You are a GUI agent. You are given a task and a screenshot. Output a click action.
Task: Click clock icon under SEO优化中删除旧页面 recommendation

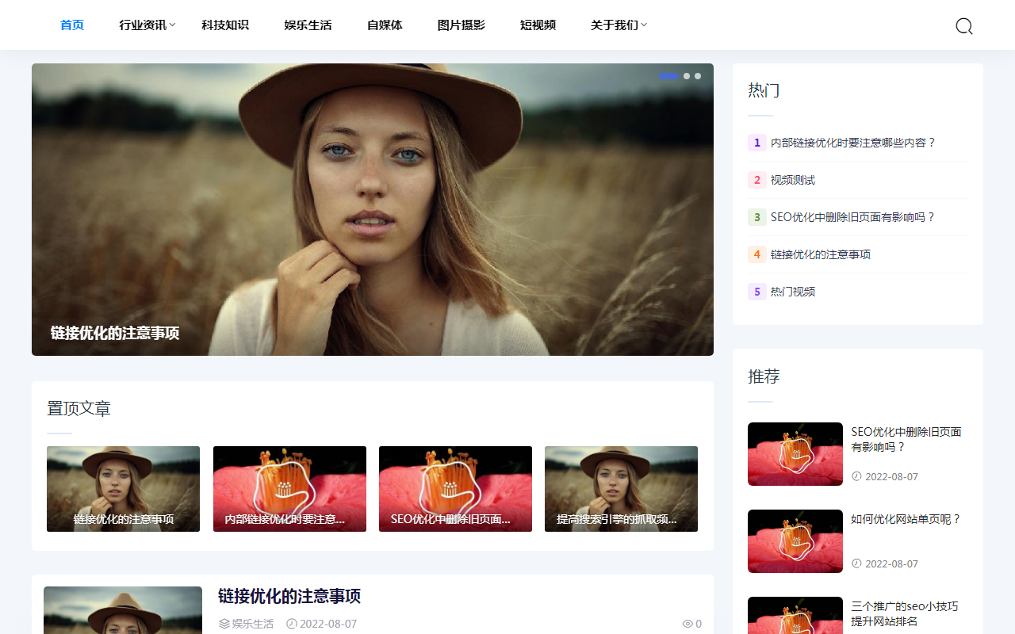(856, 476)
